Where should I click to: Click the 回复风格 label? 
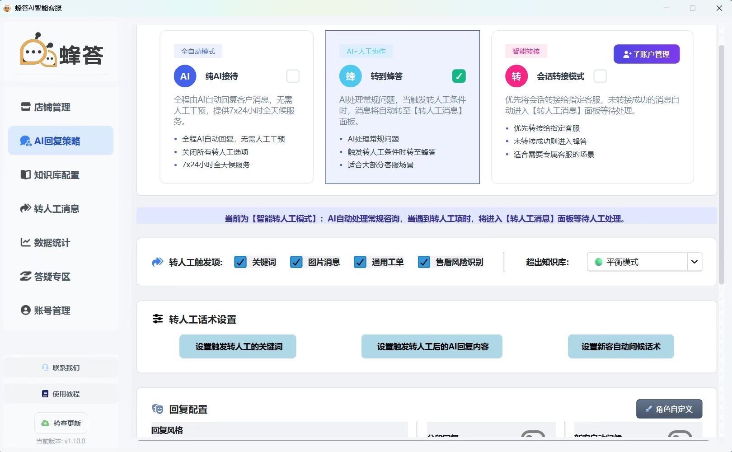coord(167,430)
